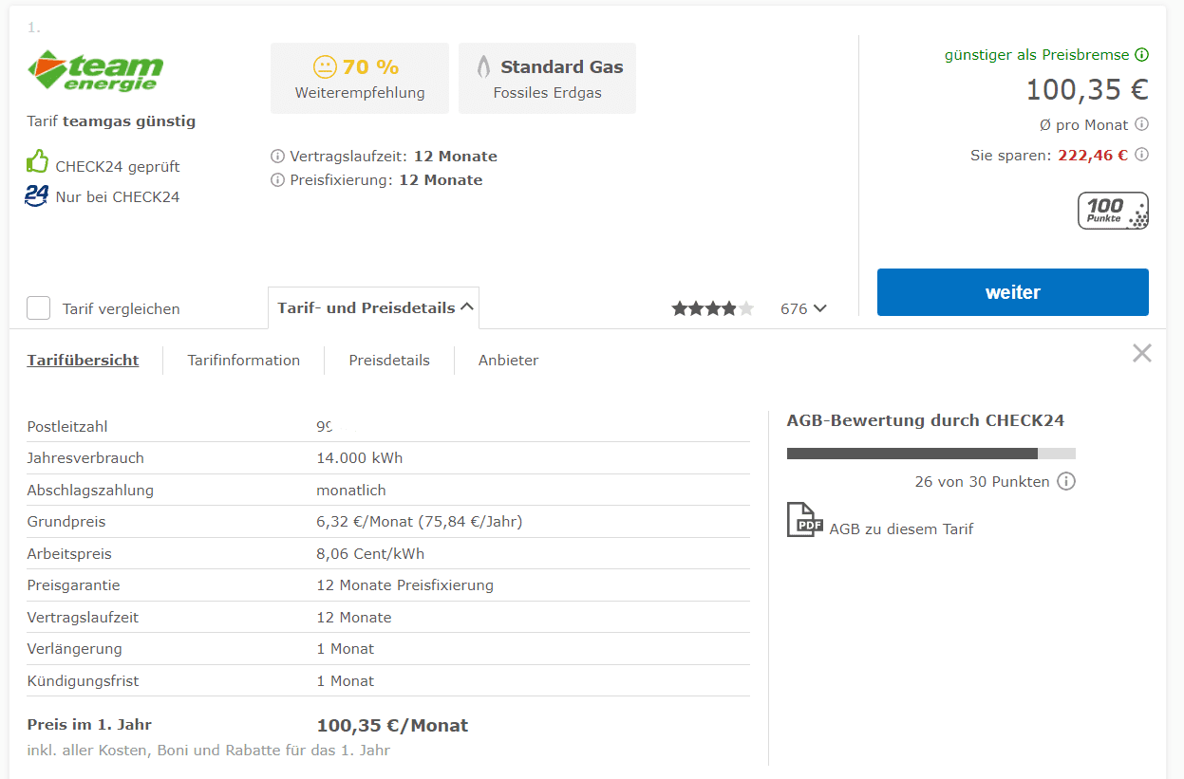The image size is (1184, 779).
Task: Open the Anbieter tab
Action: 509,360
